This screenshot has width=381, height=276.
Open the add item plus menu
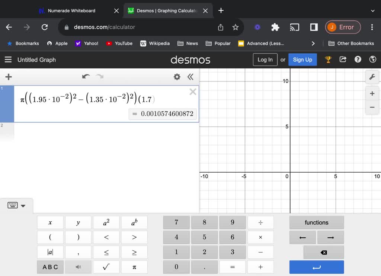tap(9, 77)
